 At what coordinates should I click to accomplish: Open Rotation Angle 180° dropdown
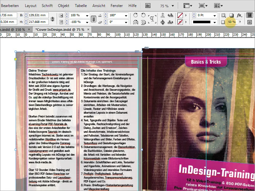click(x=126, y=16)
